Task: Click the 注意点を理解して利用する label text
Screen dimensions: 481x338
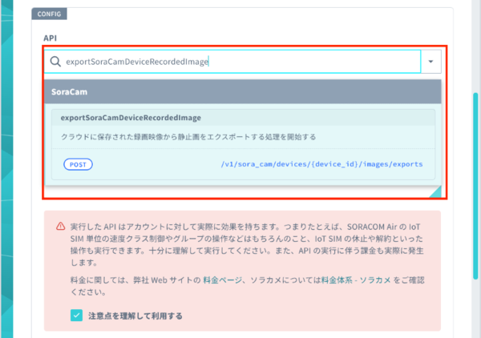Action: pyautogui.click(x=135, y=316)
